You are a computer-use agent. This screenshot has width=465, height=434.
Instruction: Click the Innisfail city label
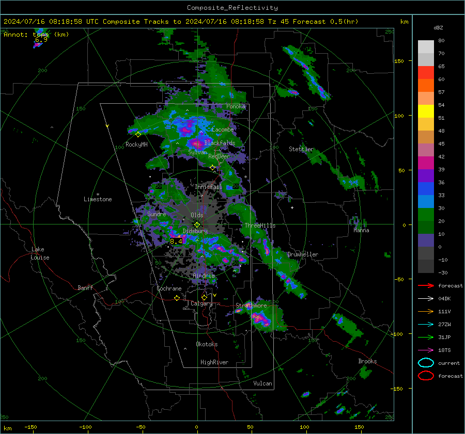tap(209, 187)
